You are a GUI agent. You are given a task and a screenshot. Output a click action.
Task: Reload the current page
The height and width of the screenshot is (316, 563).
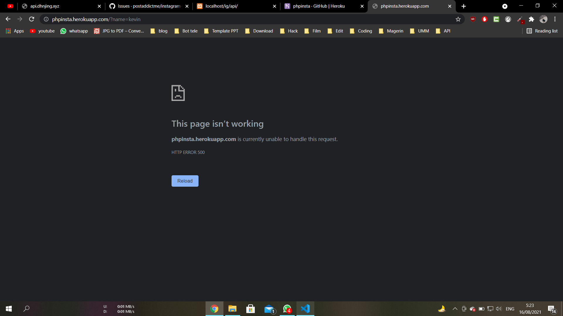point(31,19)
